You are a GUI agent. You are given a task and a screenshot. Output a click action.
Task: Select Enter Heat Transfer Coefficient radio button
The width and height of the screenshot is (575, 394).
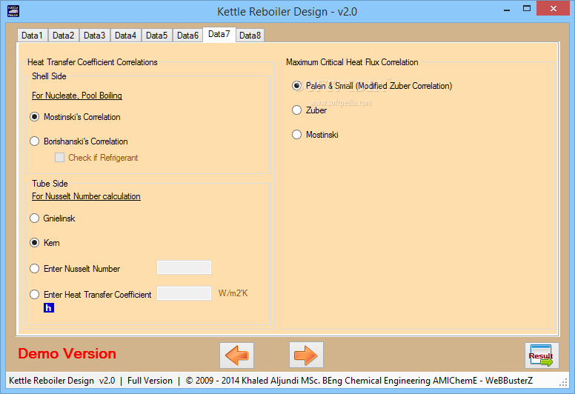pos(35,295)
